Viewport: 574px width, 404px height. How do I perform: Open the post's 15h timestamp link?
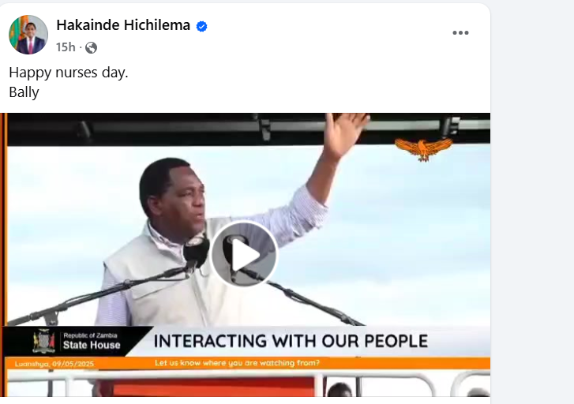pyautogui.click(x=66, y=47)
